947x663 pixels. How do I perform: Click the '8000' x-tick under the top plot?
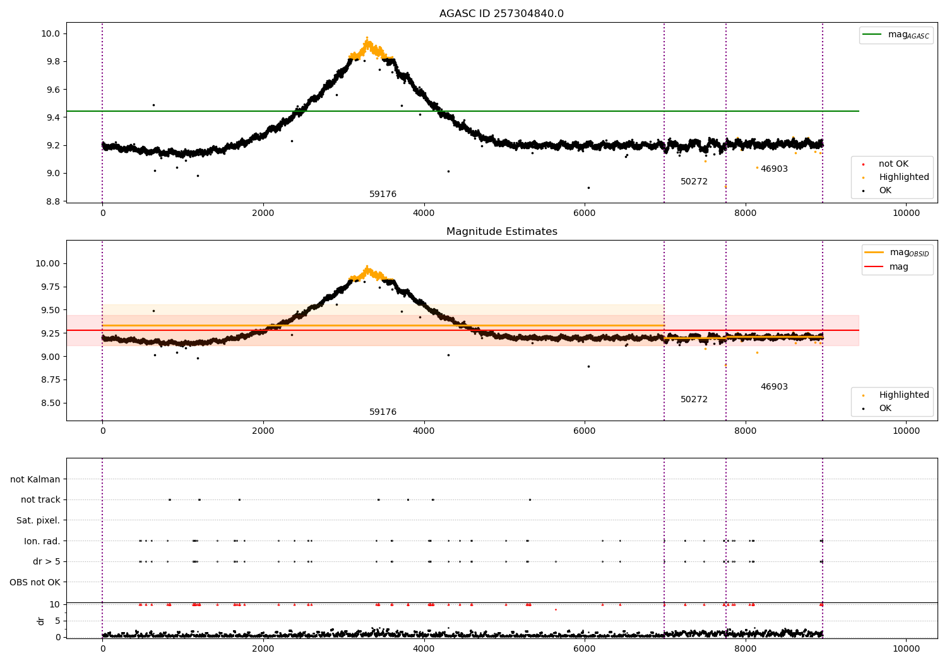pyautogui.click(x=746, y=213)
